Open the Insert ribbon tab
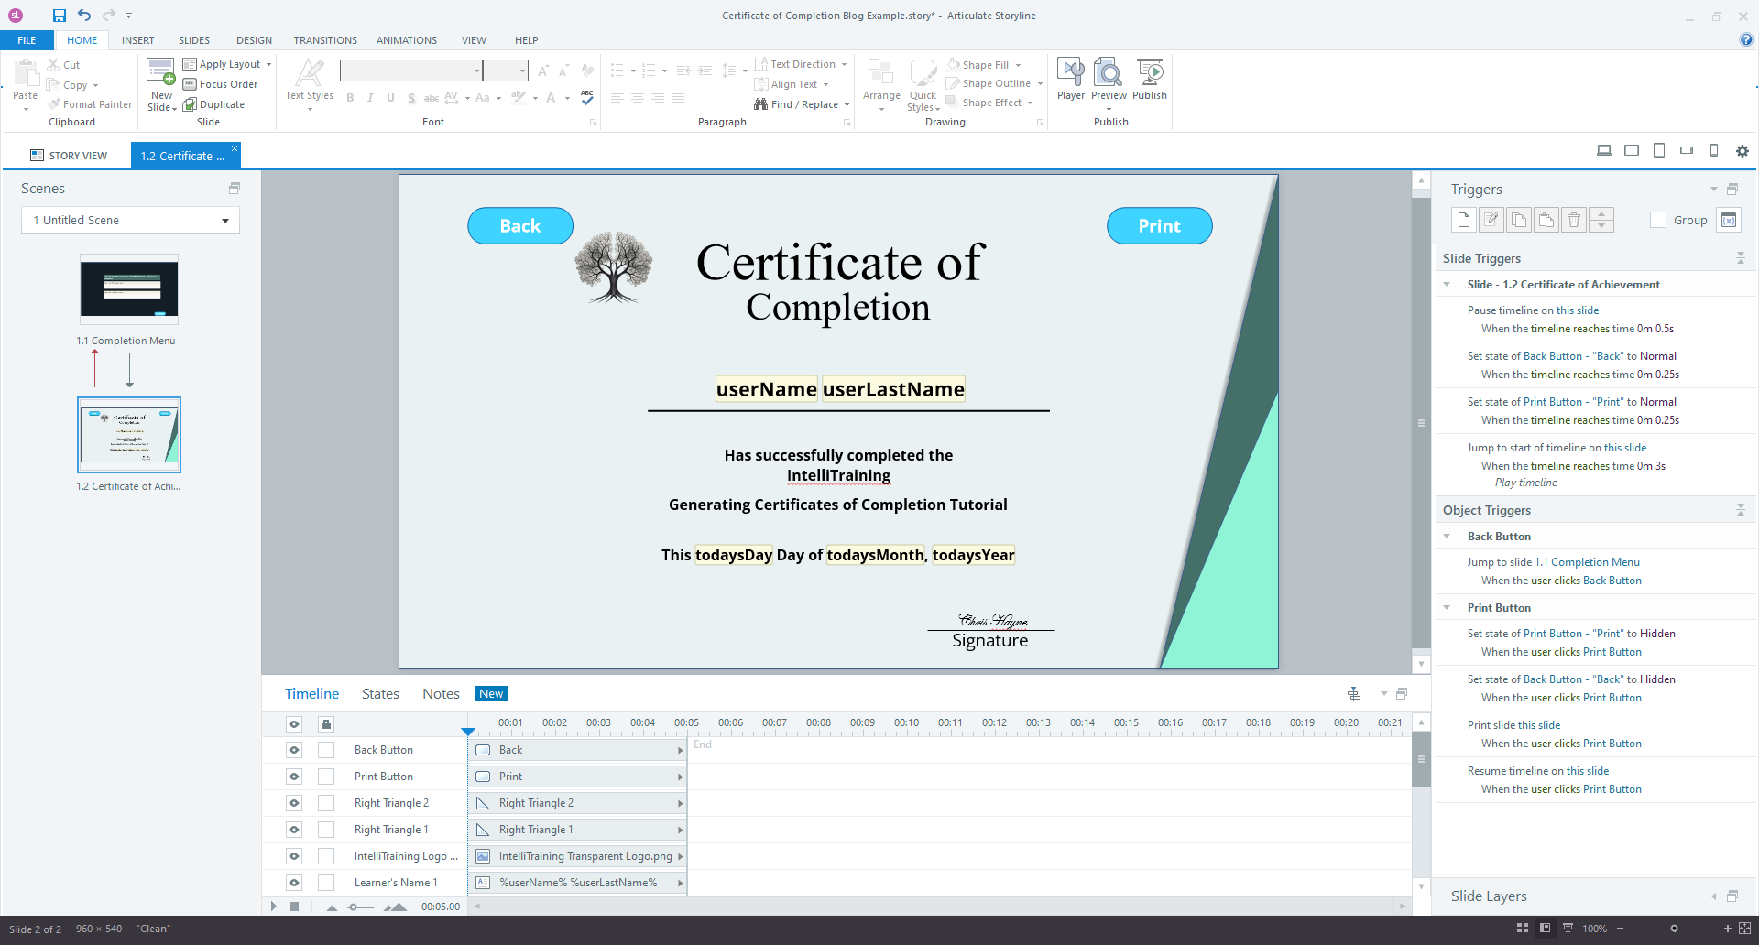This screenshot has height=945, width=1759. pos(137,40)
